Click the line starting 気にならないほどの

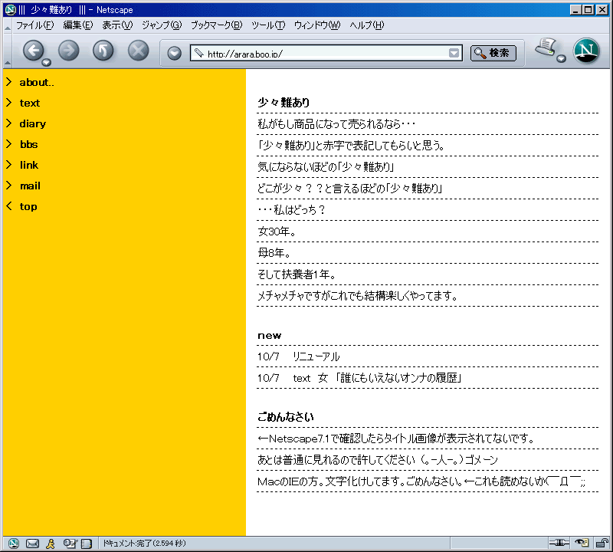click(x=326, y=167)
